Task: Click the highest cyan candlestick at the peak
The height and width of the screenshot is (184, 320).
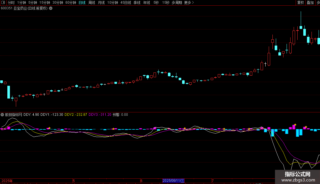Action: click(x=301, y=27)
